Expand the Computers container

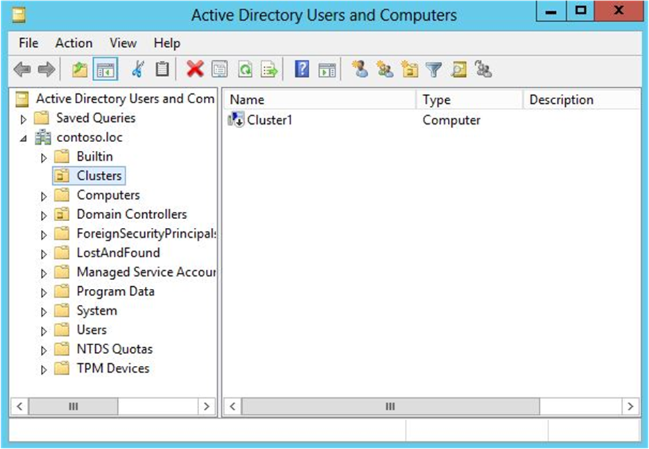click(x=44, y=195)
